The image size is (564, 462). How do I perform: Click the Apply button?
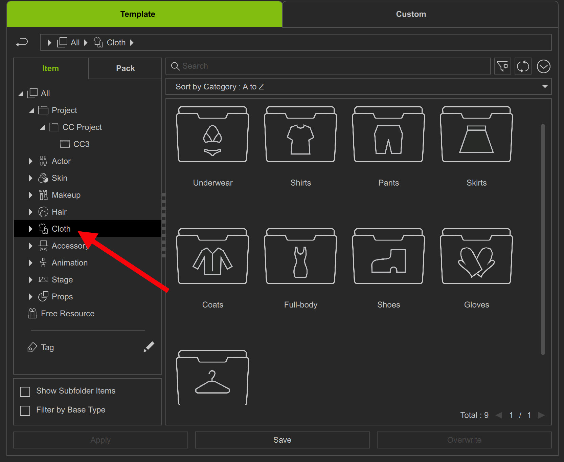pyautogui.click(x=100, y=440)
